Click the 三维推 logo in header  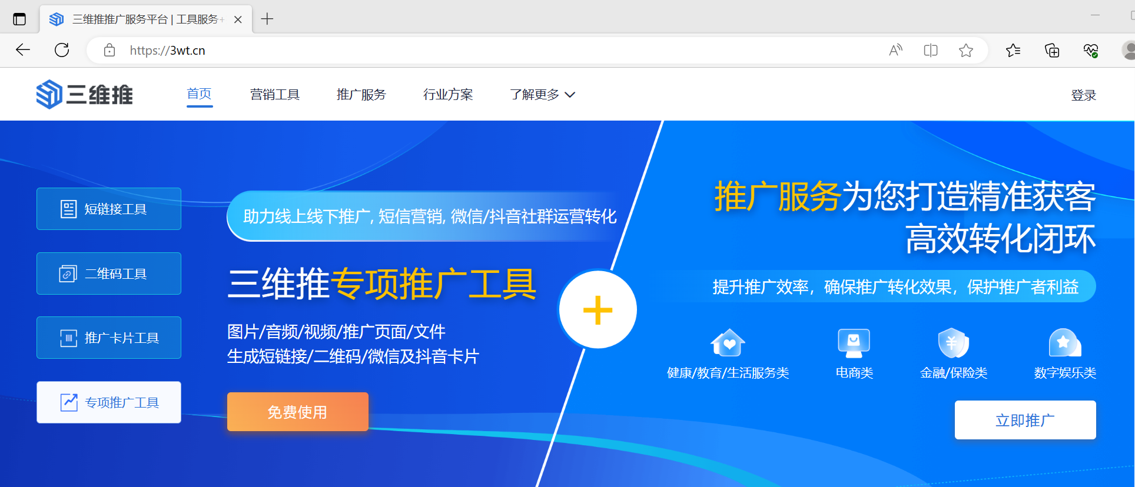(84, 95)
